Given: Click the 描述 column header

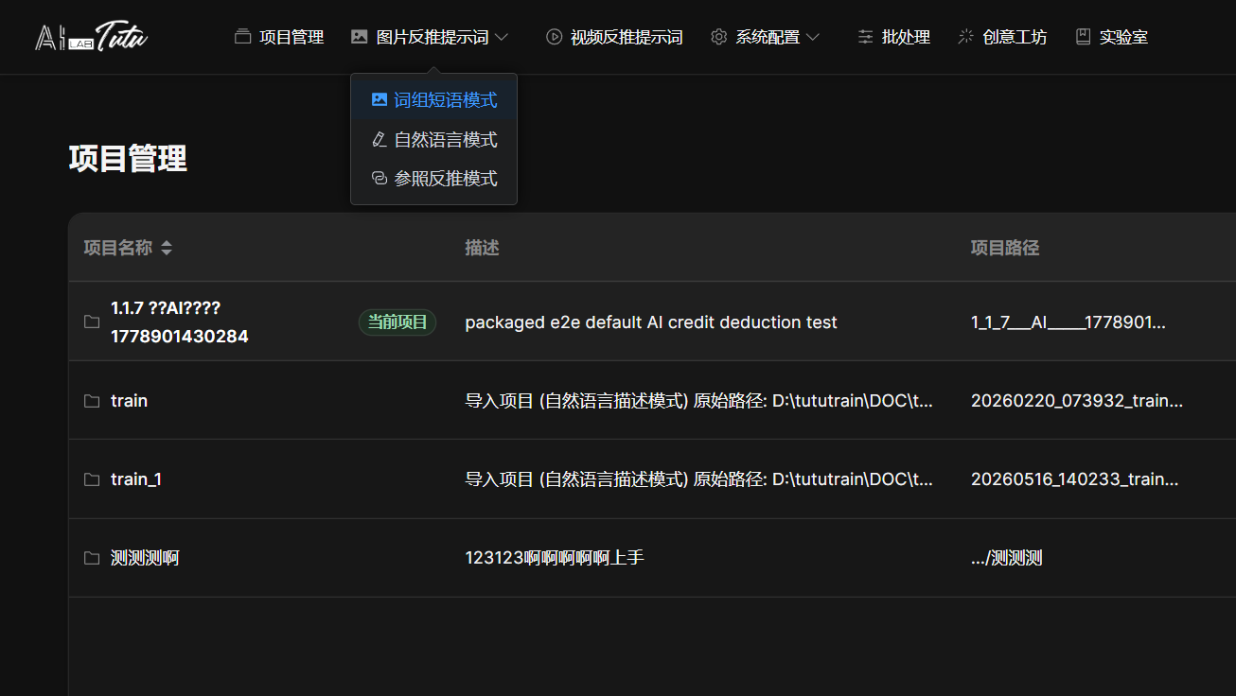Looking at the screenshot, I should tap(482, 248).
